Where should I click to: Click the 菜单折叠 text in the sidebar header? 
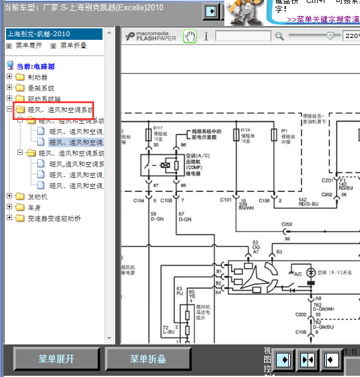click(74, 45)
